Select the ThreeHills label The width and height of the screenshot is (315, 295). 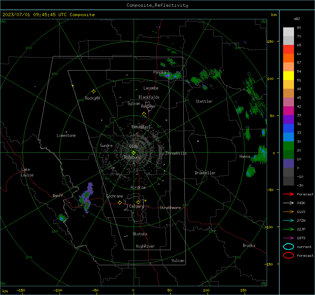click(176, 153)
